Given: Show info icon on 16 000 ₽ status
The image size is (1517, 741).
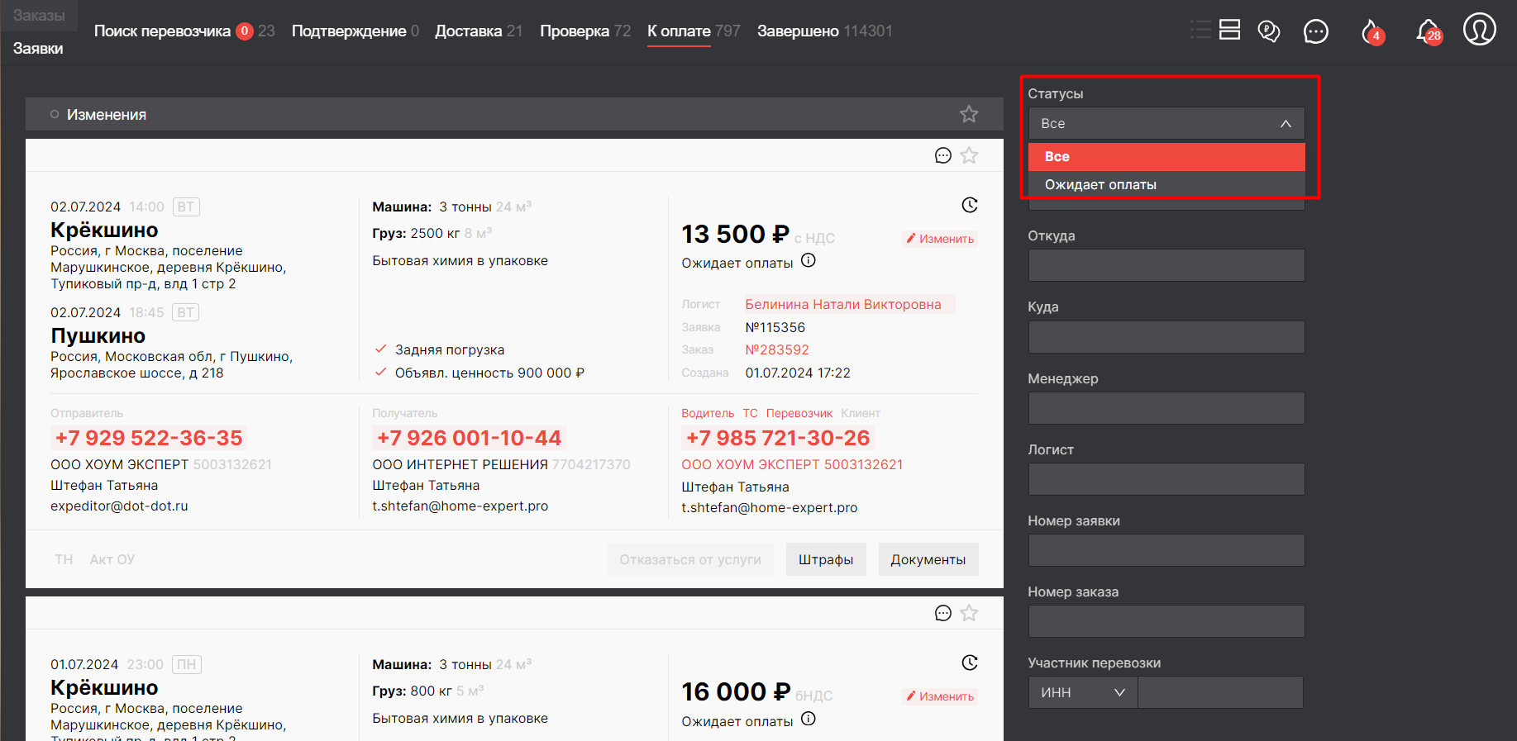Looking at the screenshot, I should click(x=809, y=719).
